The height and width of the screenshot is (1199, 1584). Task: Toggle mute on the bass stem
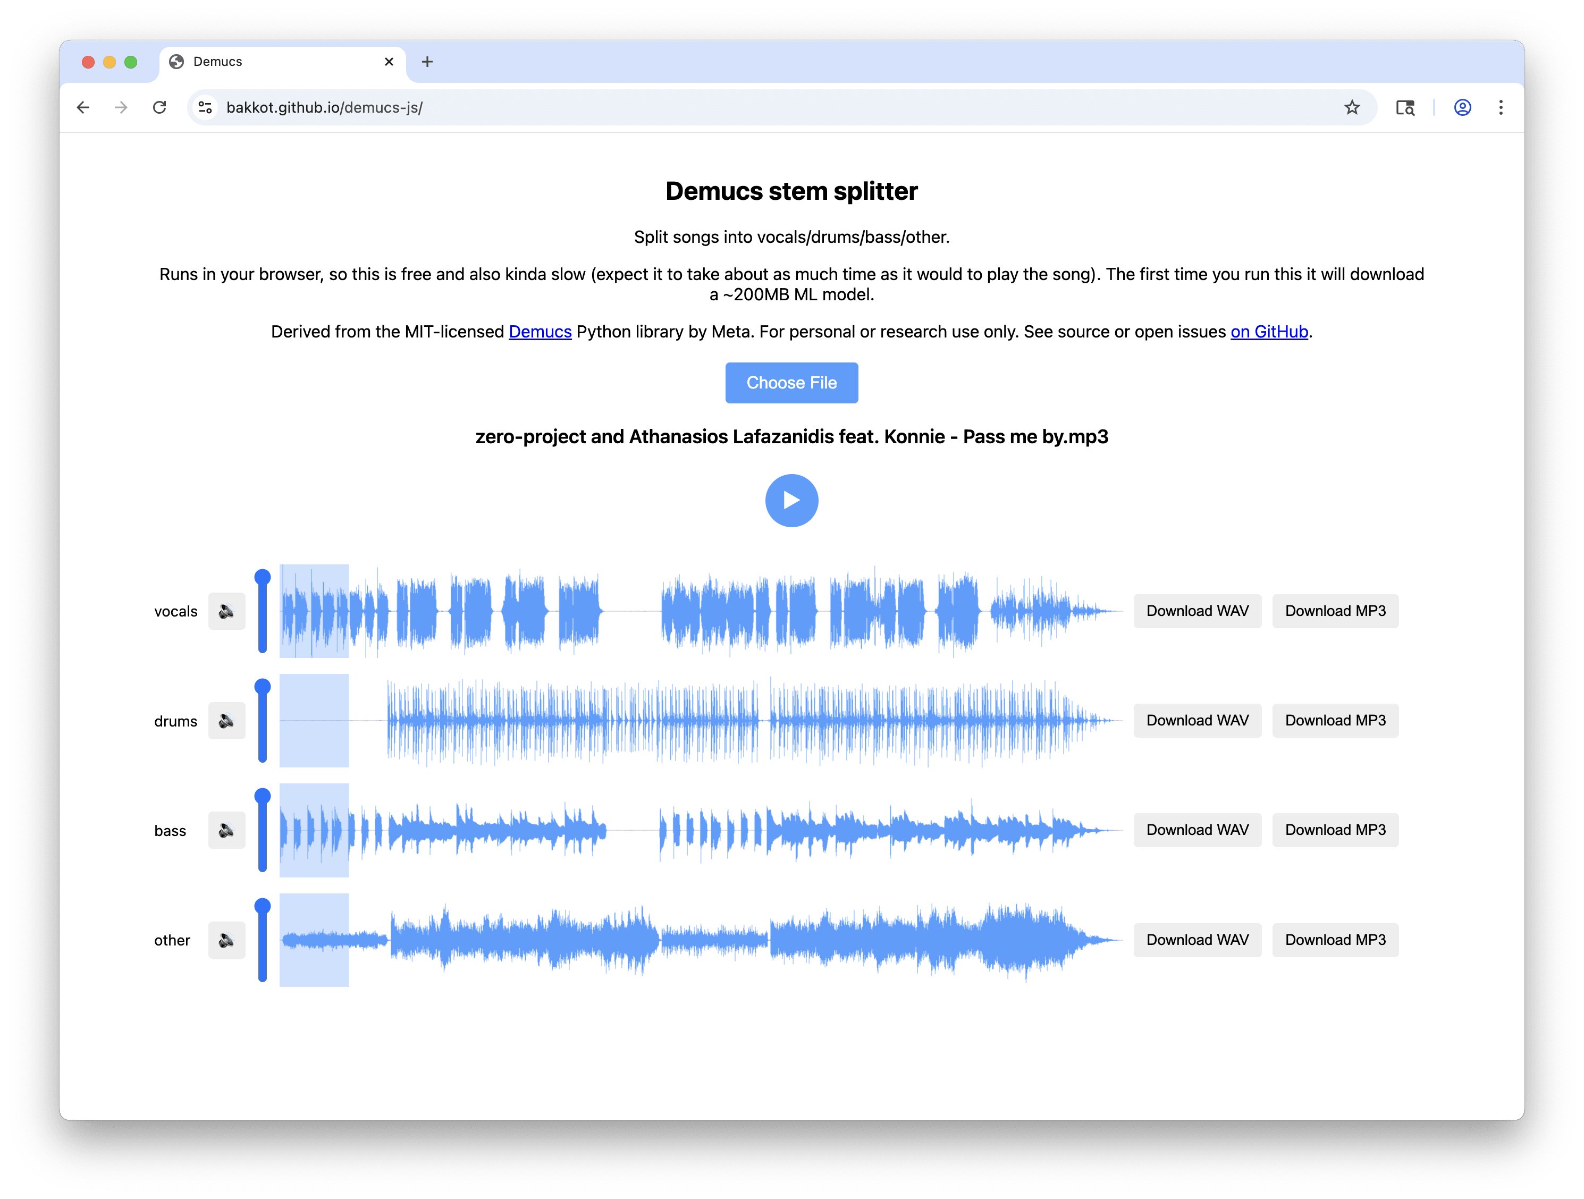(226, 830)
